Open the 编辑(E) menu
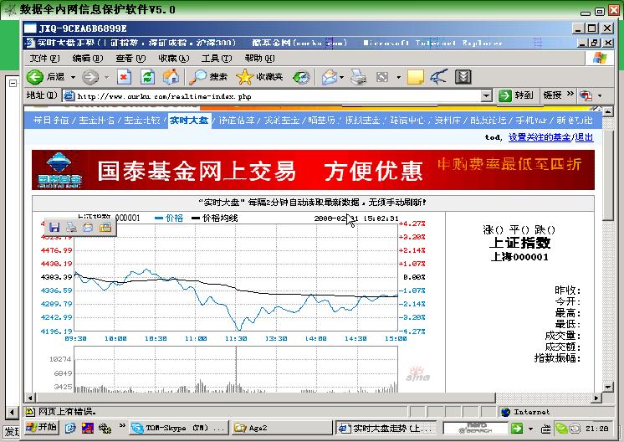The width and height of the screenshot is (624, 442). 88,59
